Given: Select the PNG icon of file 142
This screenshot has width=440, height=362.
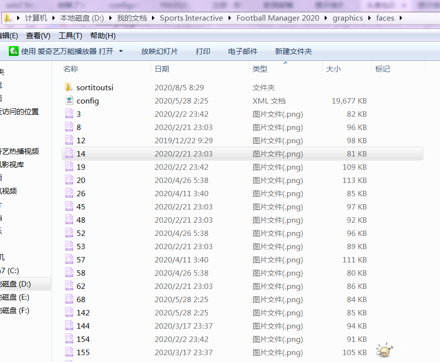Looking at the screenshot, I should 69,312.
